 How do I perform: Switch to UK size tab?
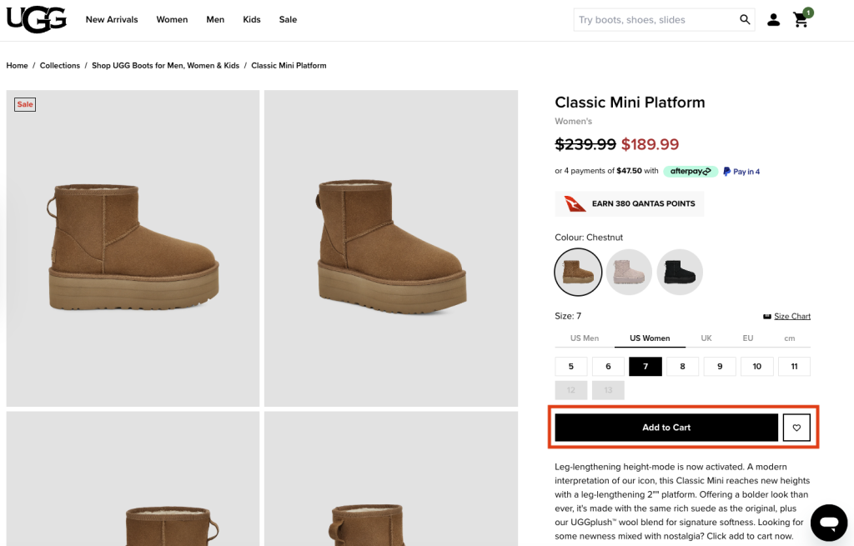click(x=706, y=338)
